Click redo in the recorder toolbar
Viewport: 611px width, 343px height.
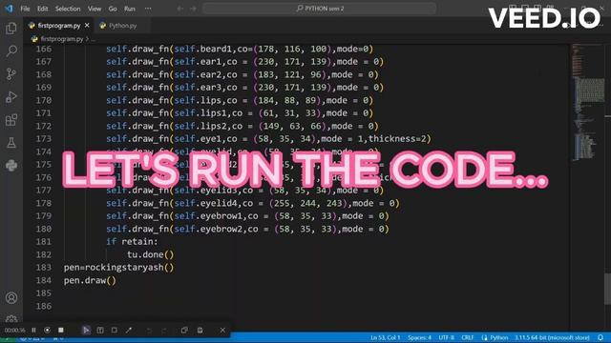coord(164,331)
